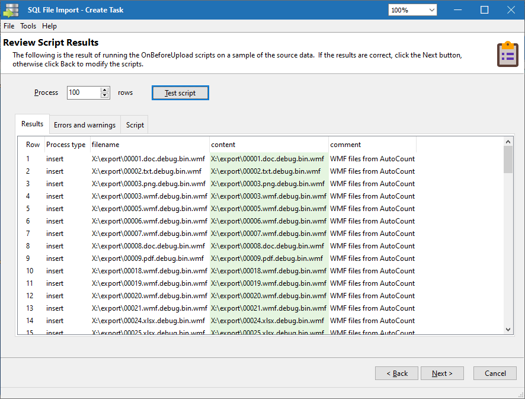Screen dimensions: 525x399
Task: Open the 100% zoom dropdown
Action: point(412,10)
